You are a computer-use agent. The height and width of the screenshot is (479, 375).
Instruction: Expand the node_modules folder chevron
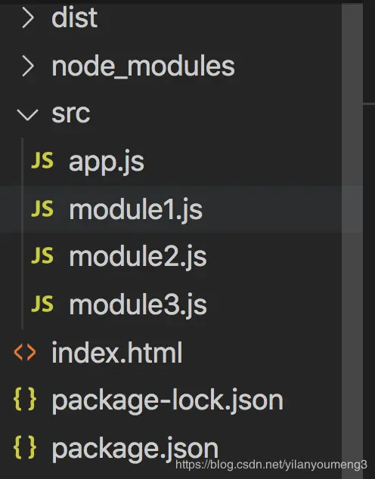coord(28,66)
